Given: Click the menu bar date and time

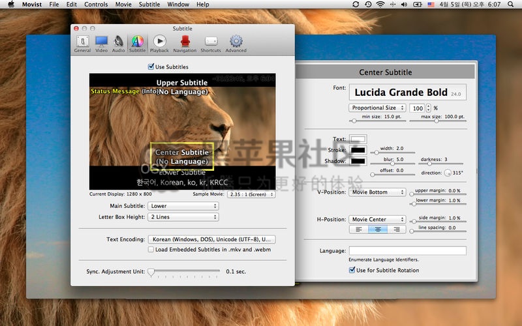Looking at the screenshot, I should [x=470, y=5].
